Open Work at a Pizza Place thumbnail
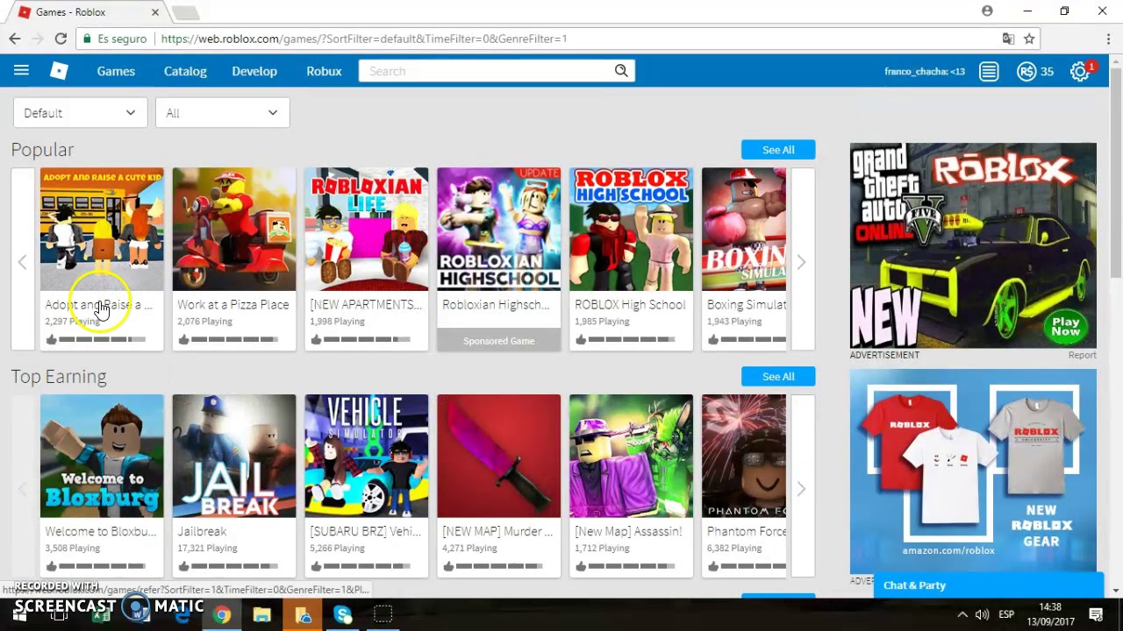Screen dimensions: 1123x631 pyautogui.click(x=234, y=229)
